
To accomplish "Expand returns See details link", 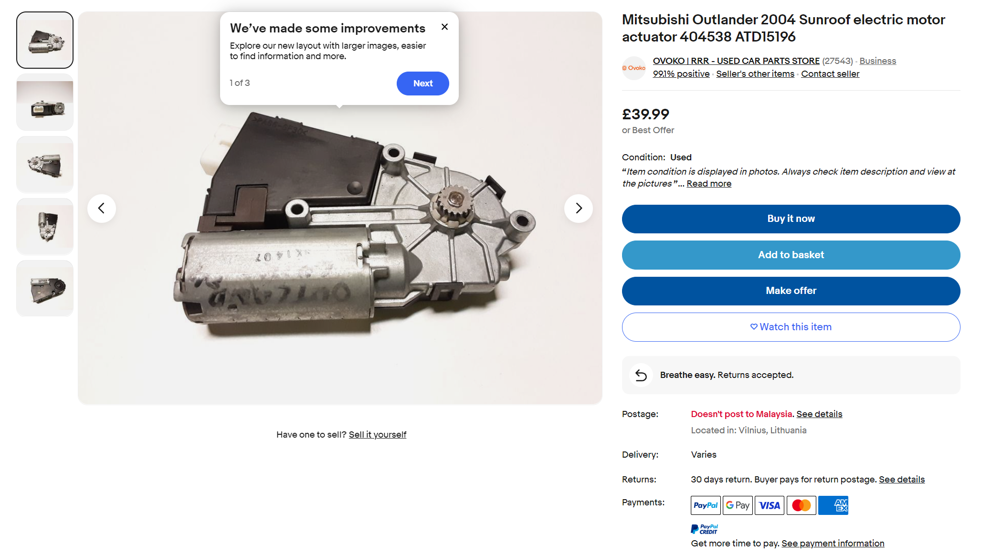I will pos(901,480).
